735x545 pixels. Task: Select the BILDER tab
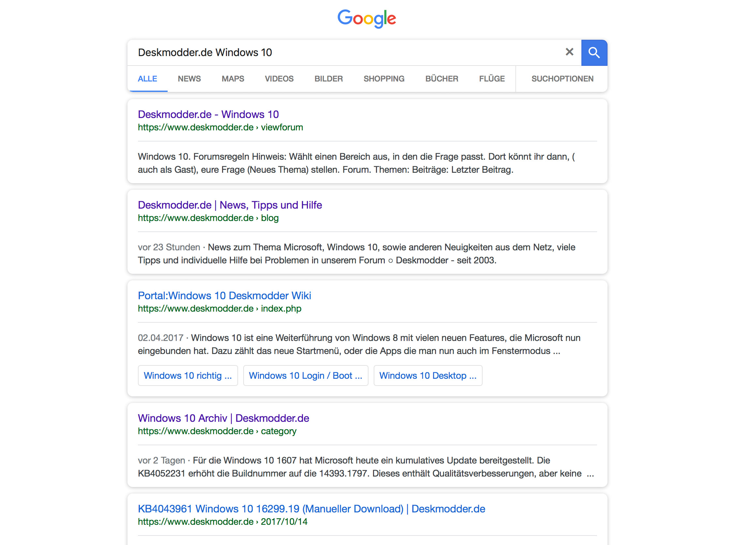click(329, 79)
